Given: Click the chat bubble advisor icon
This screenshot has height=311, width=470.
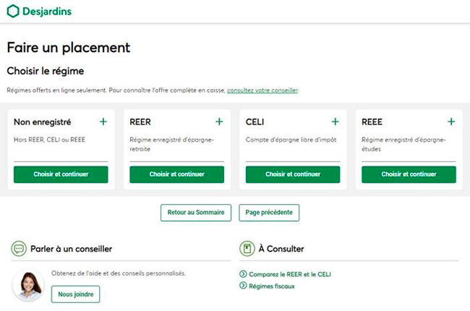Looking at the screenshot, I should pyautogui.click(x=18, y=249).
